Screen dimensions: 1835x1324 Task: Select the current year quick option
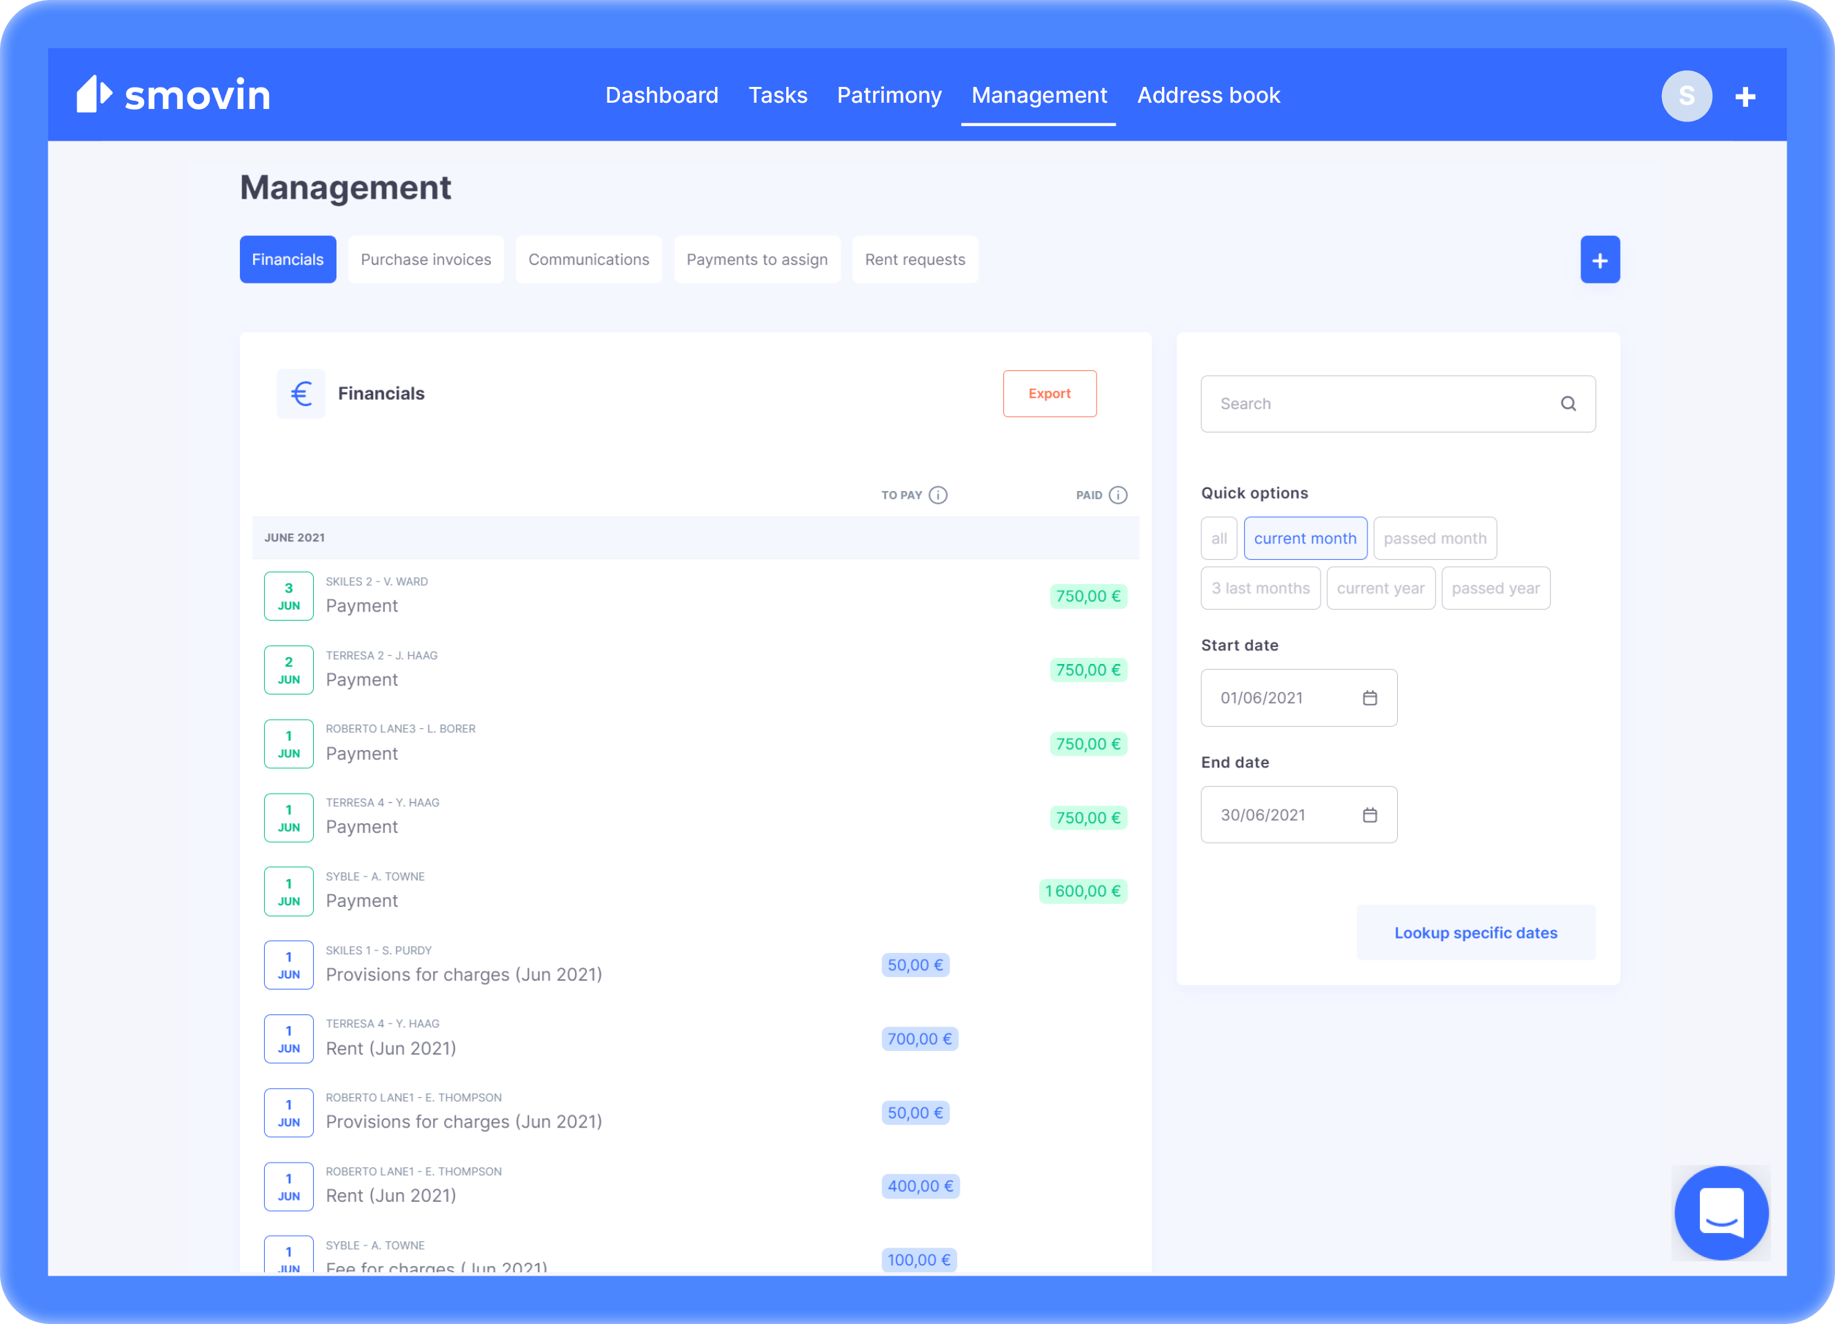coord(1379,587)
